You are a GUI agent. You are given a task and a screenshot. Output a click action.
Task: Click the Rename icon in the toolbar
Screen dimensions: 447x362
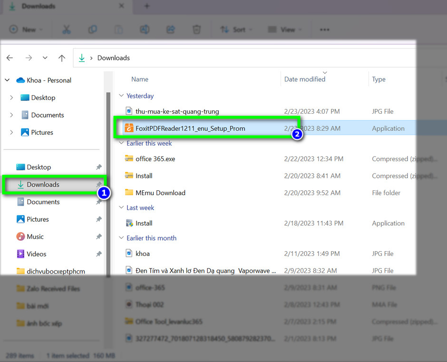pos(145,29)
